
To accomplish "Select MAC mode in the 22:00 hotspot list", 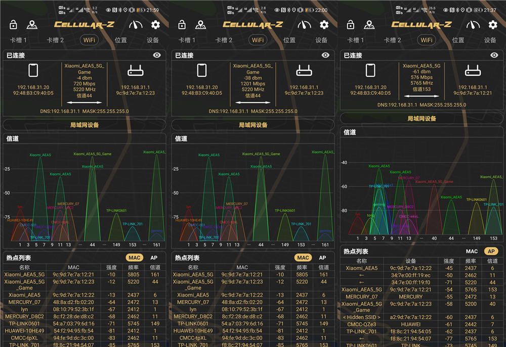I will pos(303,258).
